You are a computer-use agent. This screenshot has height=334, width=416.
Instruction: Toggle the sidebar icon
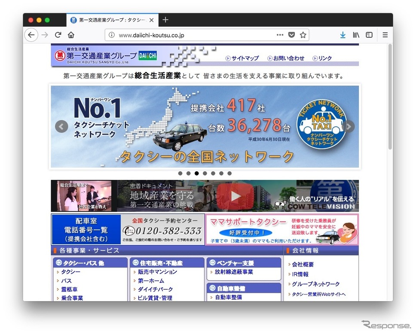point(369,35)
